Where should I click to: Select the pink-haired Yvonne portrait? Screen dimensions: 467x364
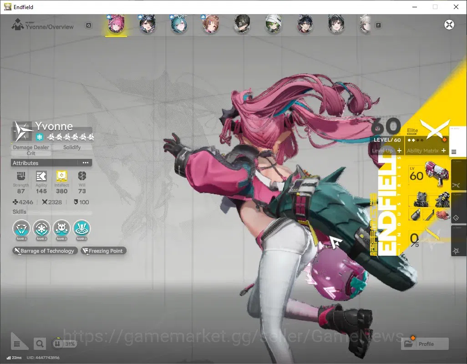pyautogui.click(x=116, y=24)
